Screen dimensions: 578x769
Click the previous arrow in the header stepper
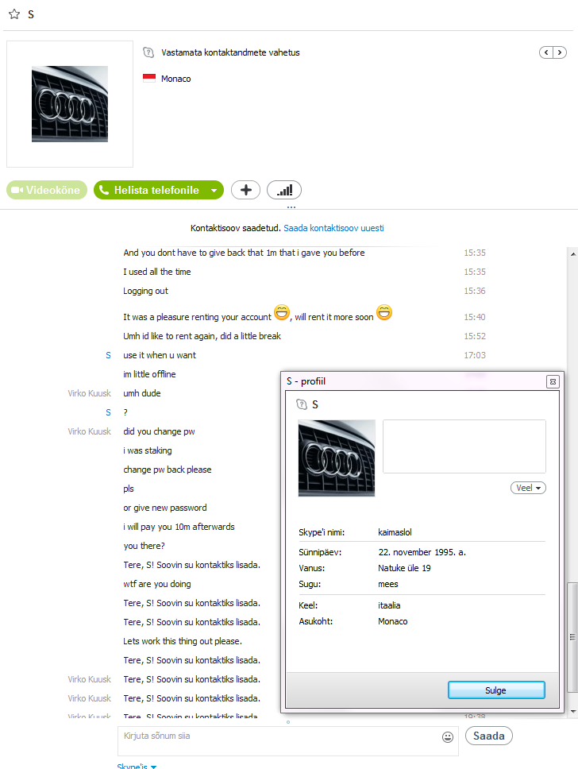(546, 52)
